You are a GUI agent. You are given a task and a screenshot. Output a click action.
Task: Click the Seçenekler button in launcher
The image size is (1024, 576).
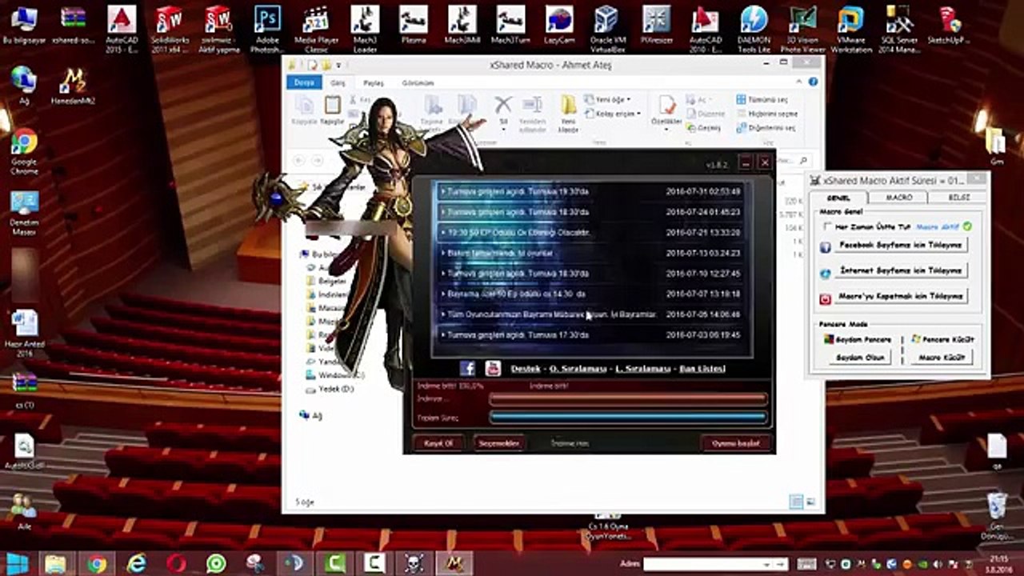click(498, 442)
